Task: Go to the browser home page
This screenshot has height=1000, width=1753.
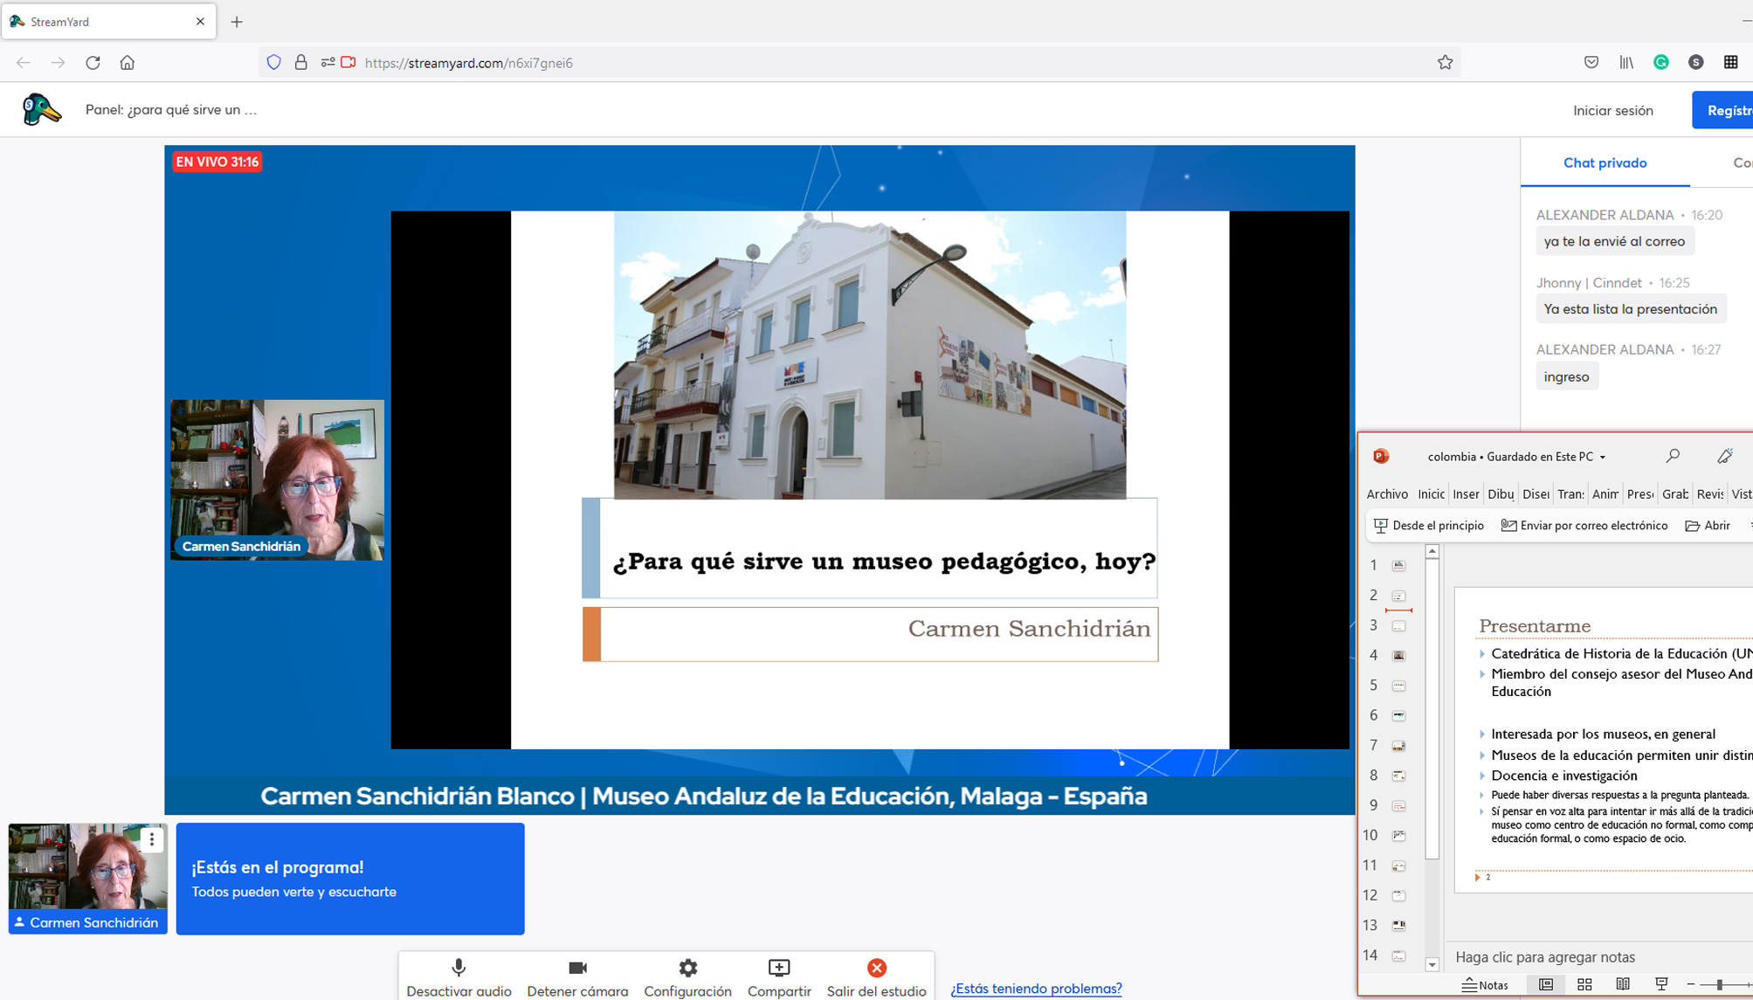Action: click(128, 62)
